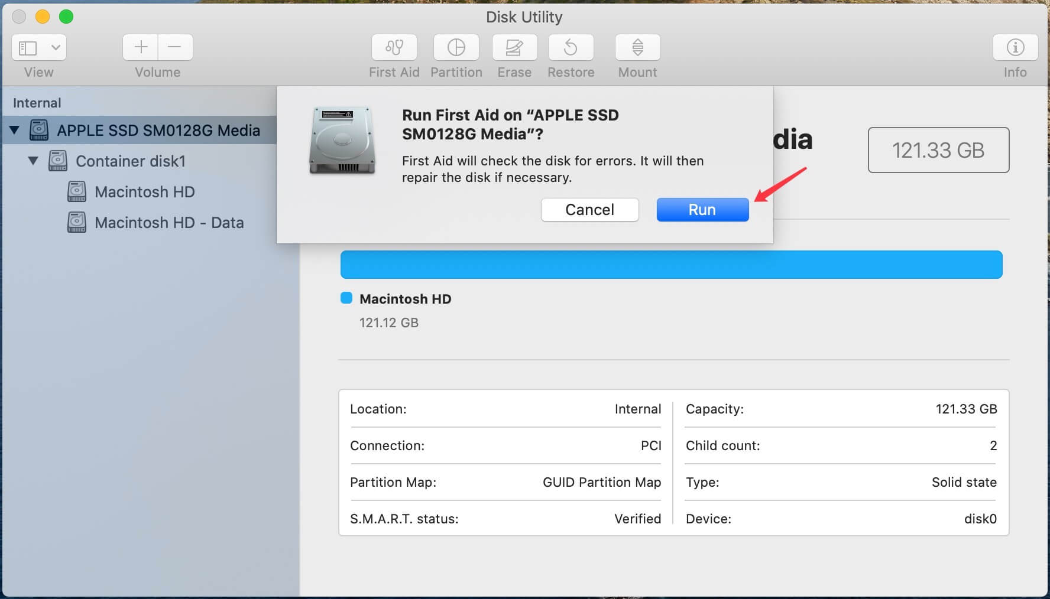The image size is (1050, 599).
Task: Click the green zoom window button
Action: pyautogui.click(x=66, y=17)
